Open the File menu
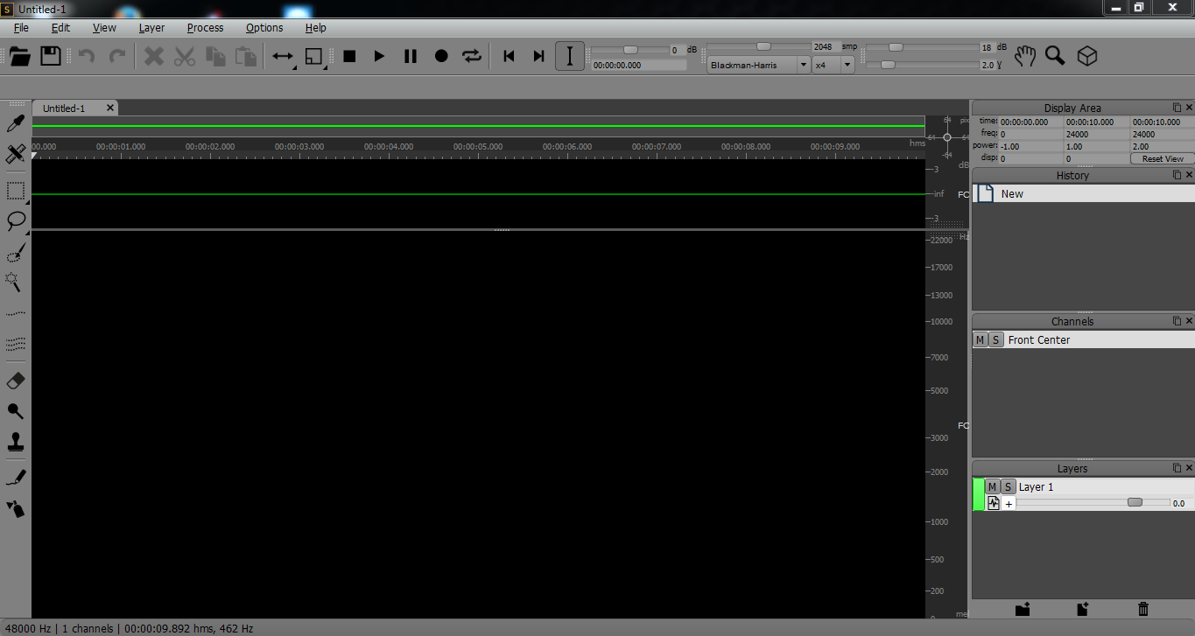 21,27
